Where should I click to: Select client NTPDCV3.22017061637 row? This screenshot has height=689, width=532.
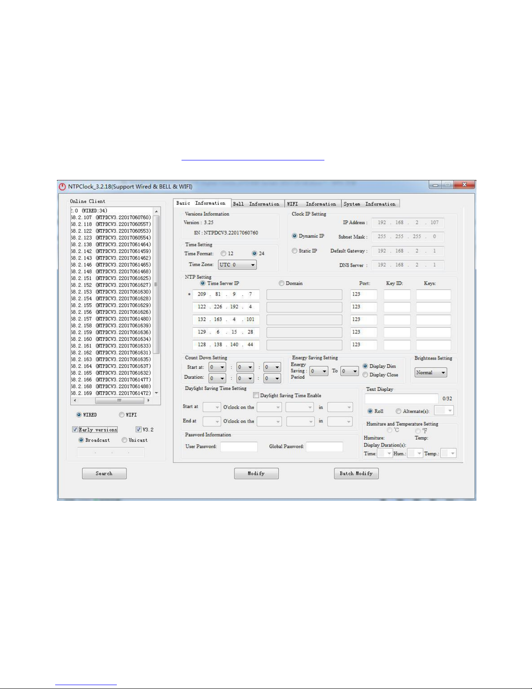tap(111, 366)
